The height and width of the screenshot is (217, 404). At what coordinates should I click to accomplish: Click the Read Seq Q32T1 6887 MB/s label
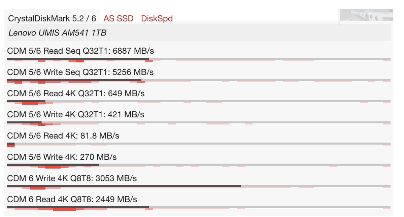80,51
